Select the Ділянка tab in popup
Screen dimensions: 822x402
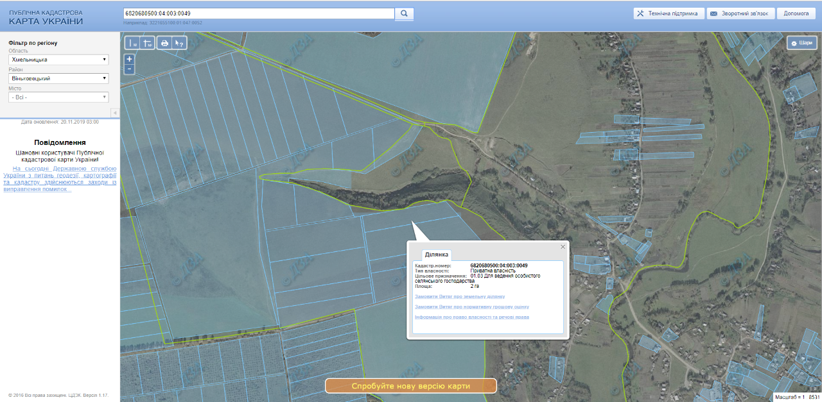436,255
